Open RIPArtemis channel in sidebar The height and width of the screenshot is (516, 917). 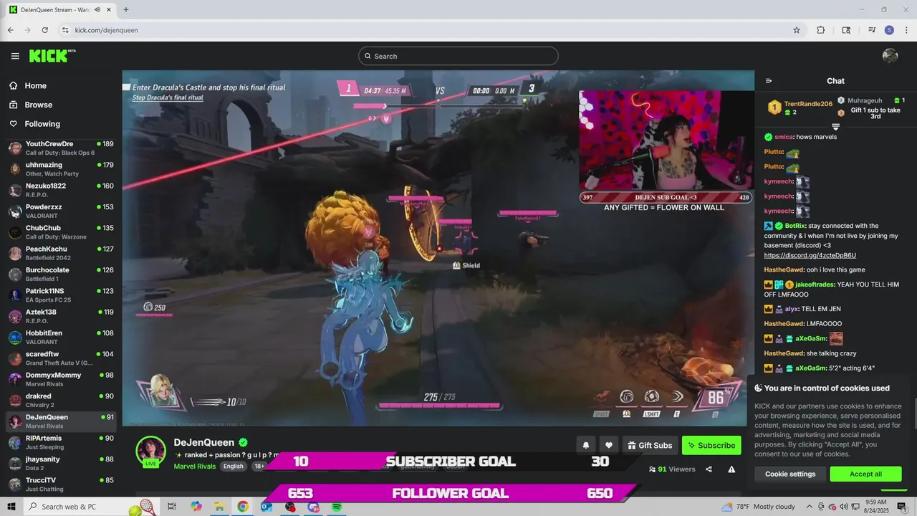62,442
